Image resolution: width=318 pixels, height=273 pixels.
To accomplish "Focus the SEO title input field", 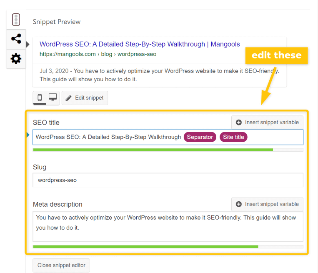I will [168, 137].
